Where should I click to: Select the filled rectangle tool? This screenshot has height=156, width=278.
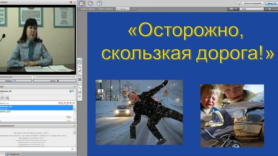(80, 79)
